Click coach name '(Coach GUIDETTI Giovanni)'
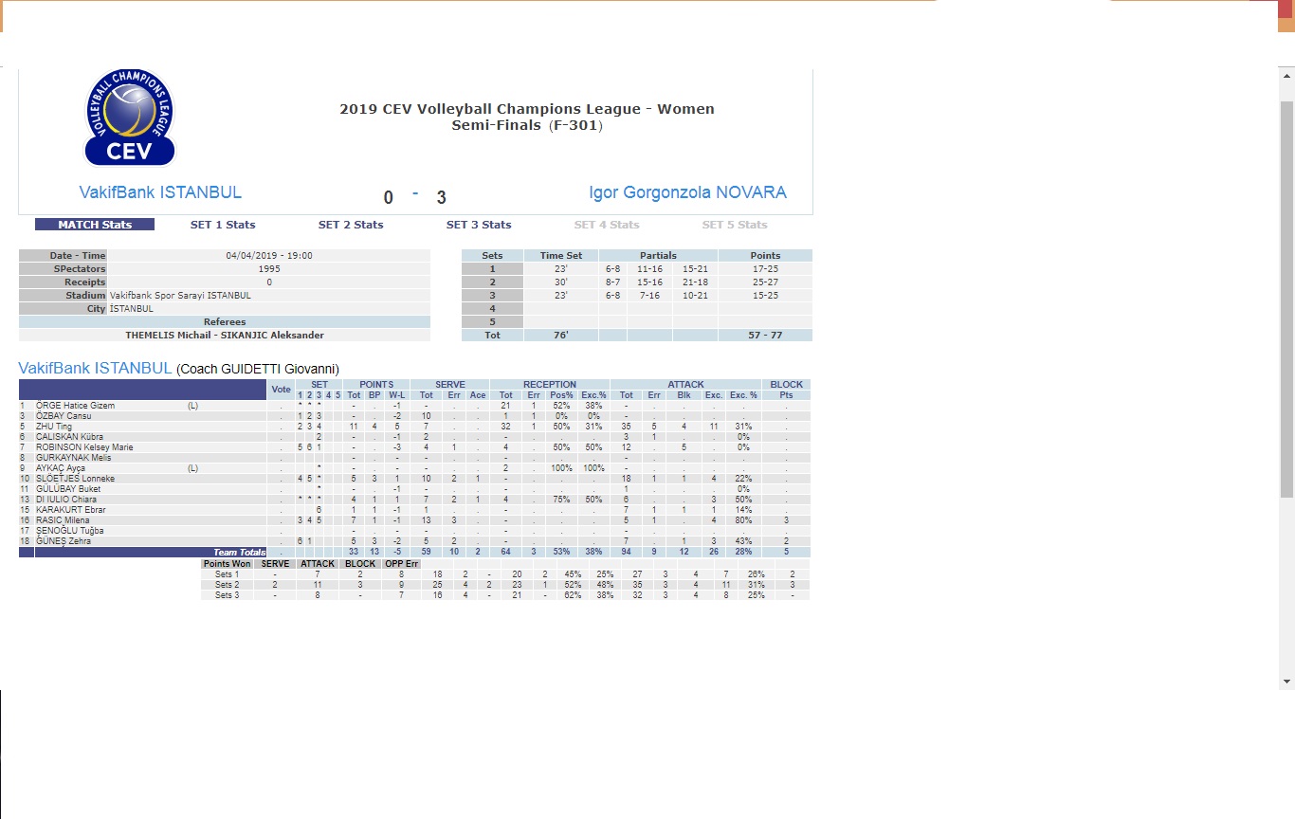The image size is (1295, 819). pyautogui.click(x=258, y=369)
